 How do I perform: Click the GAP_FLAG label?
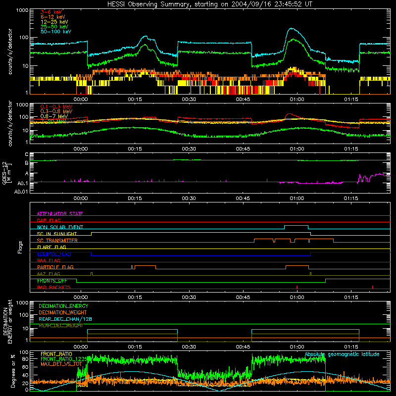coord(49,220)
